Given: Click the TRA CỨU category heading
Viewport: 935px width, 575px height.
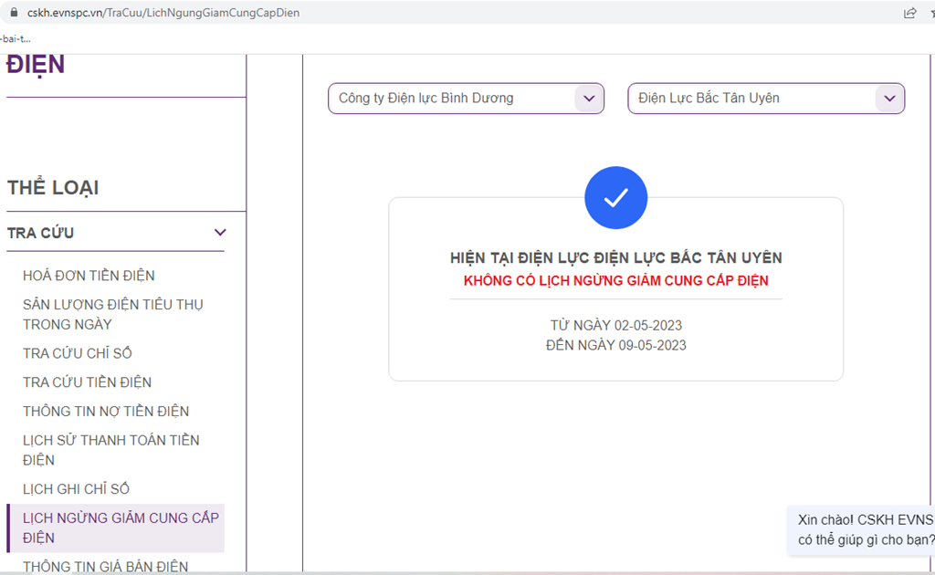Looking at the screenshot, I should click(40, 233).
